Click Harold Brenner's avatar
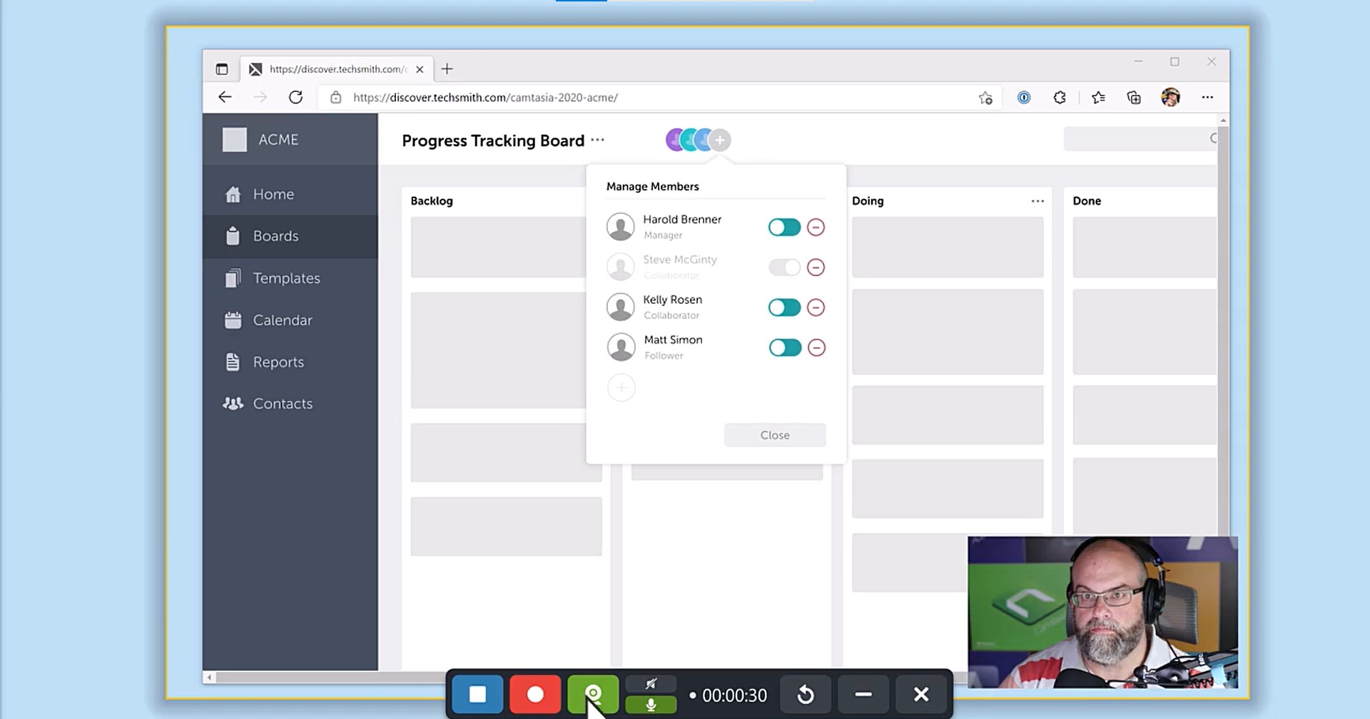This screenshot has height=719, width=1370. pyautogui.click(x=621, y=227)
